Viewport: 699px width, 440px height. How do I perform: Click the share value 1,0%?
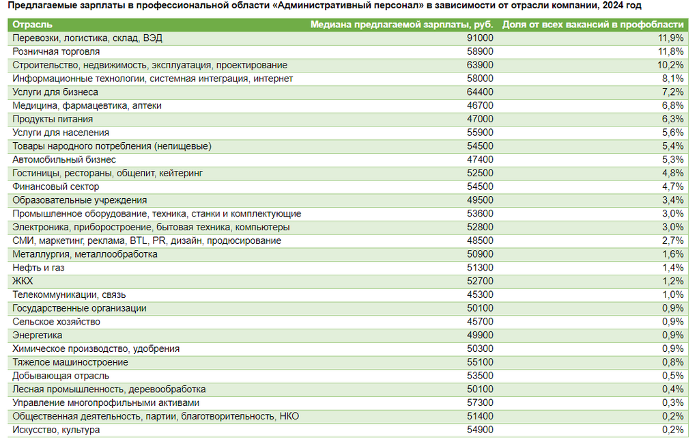[x=672, y=295]
